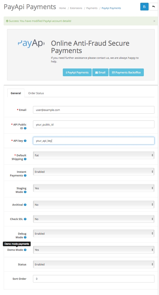This screenshot has width=159, height=295.
Task: Click into the Sort Order field
Action: click(94, 279)
